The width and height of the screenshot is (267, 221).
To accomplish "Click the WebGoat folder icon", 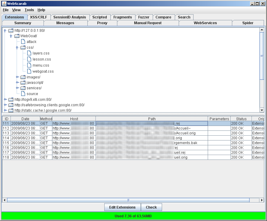I will point(17,36).
